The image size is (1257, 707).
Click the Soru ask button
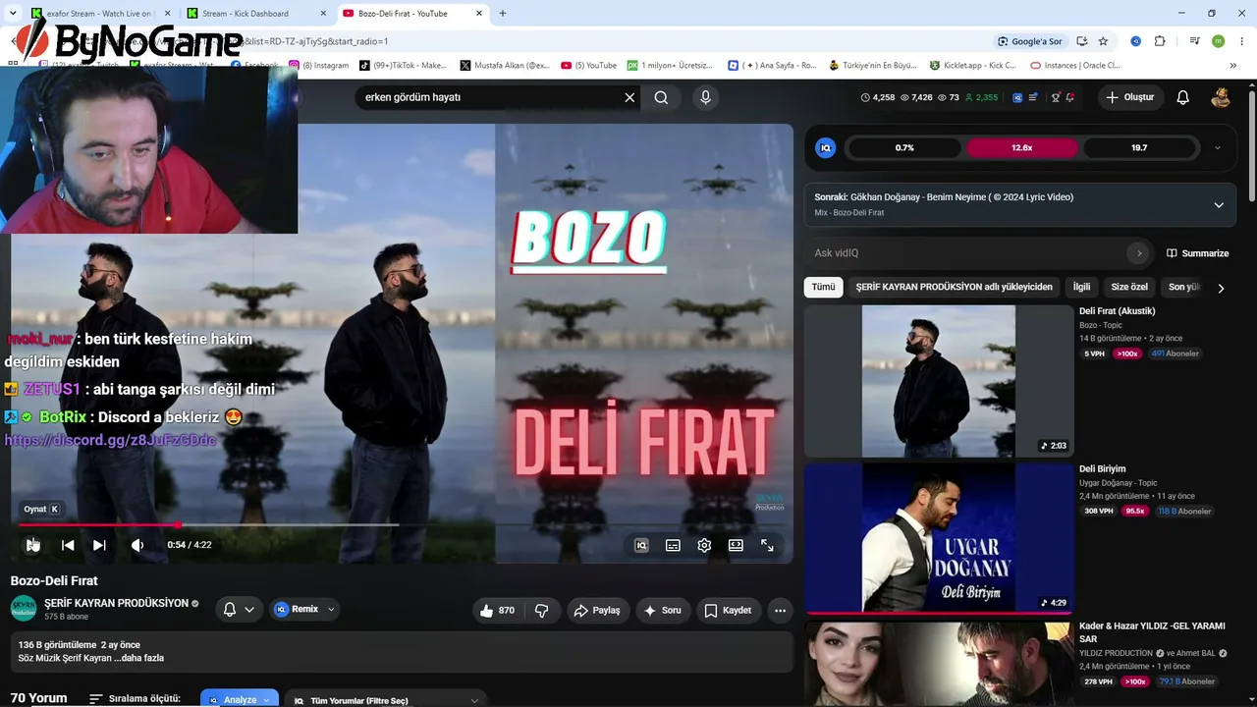click(662, 610)
